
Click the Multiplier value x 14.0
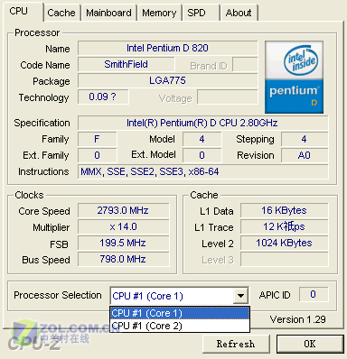[123, 226]
